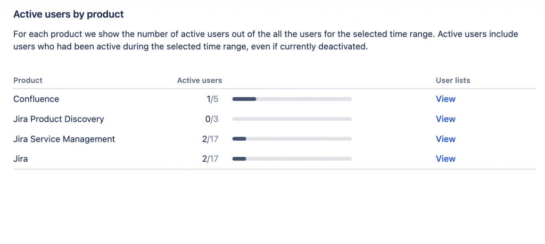This screenshot has width=545, height=244.
Task: Click the Confluence active users progress bar
Action: [292, 99]
